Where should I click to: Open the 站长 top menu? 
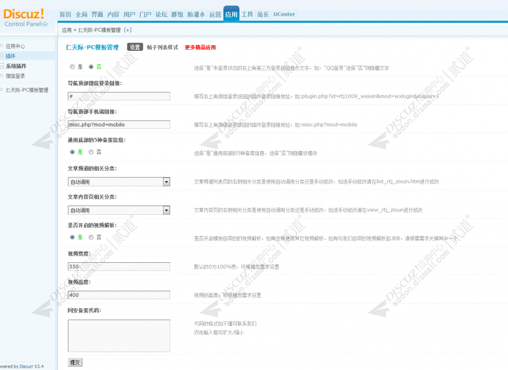point(263,15)
